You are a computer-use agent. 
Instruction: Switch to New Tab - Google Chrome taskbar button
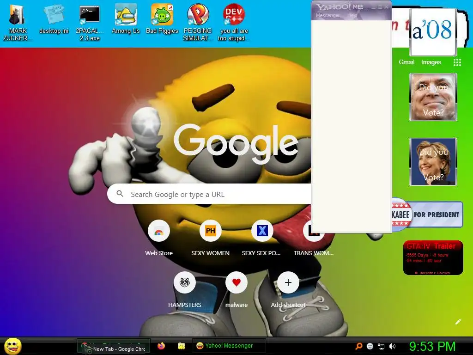(x=114, y=346)
